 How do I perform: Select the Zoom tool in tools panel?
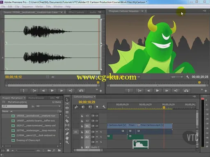click(67, 142)
